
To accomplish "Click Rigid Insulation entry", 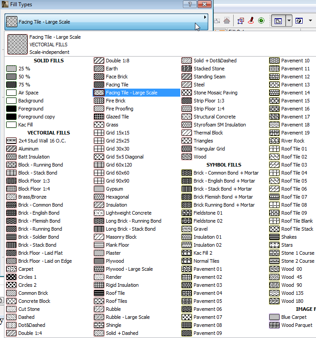I will click(x=122, y=285).
